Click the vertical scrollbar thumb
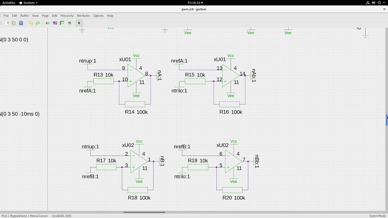The height and width of the screenshot is (218, 388). 387,120
